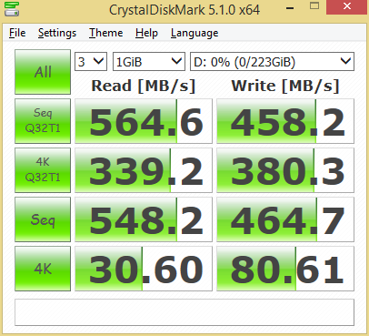
Task: Run all benchmarks with All button
Action: tap(43, 72)
